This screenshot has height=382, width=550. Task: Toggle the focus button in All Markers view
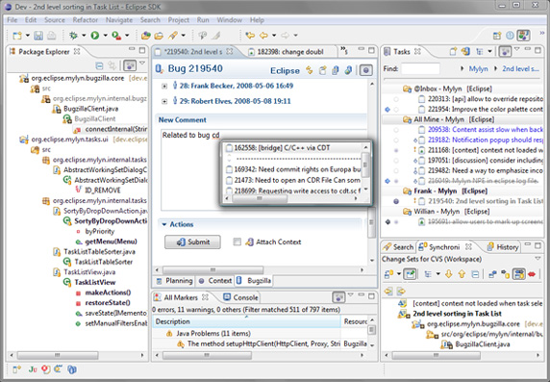pyautogui.click(x=338, y=297)
